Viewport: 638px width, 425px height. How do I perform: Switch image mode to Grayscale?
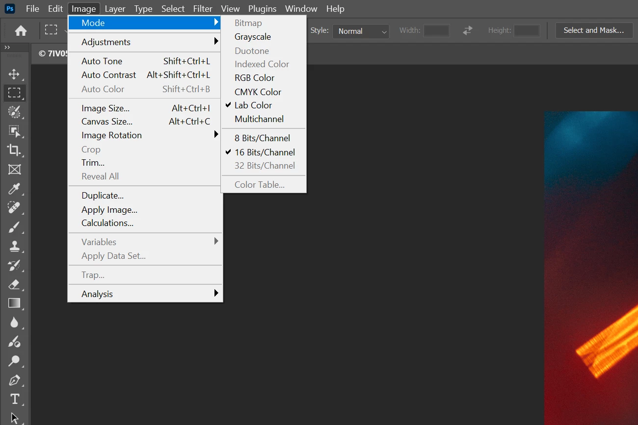tap(264, 37)
